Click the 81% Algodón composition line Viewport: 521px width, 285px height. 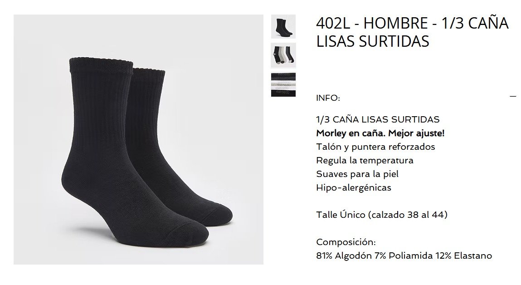point(404,256)
